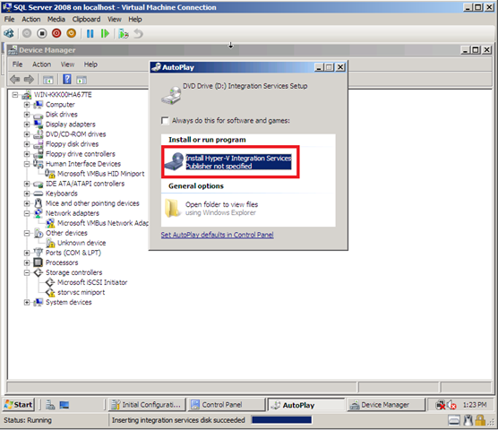Screen dimensions: 498x430
Task: Collapse the Network adapters node
Action: [27, 213]
